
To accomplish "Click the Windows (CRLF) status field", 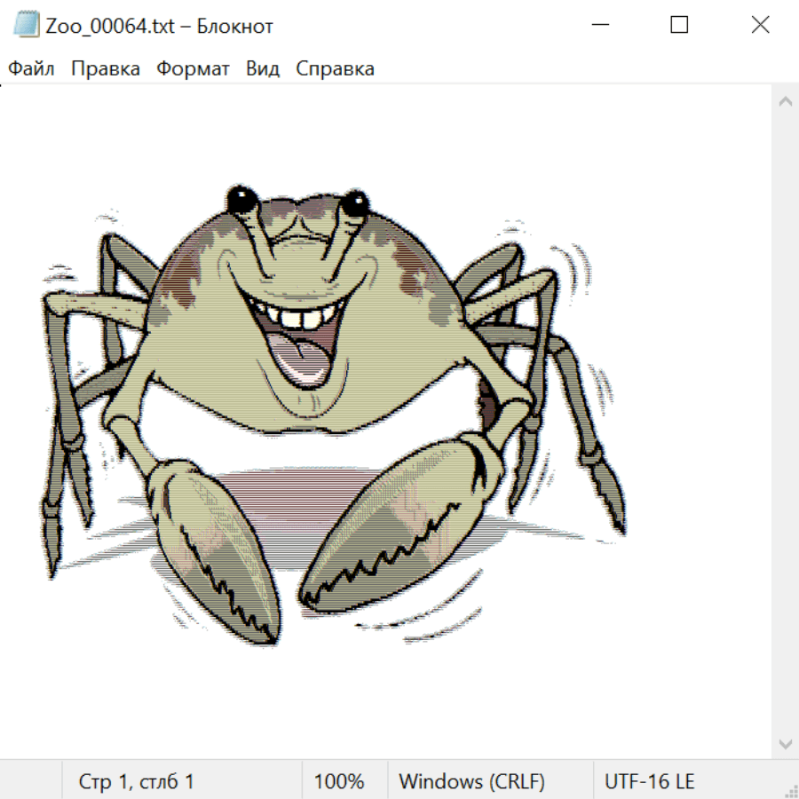I will click(x=471, y=782).
